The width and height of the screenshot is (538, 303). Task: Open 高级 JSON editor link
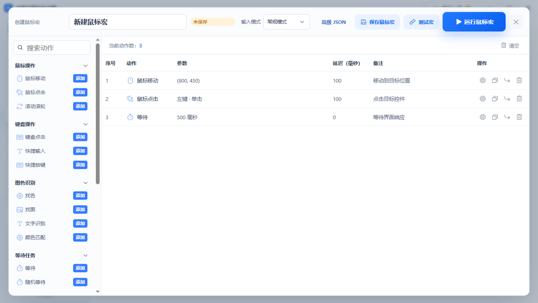333,22
